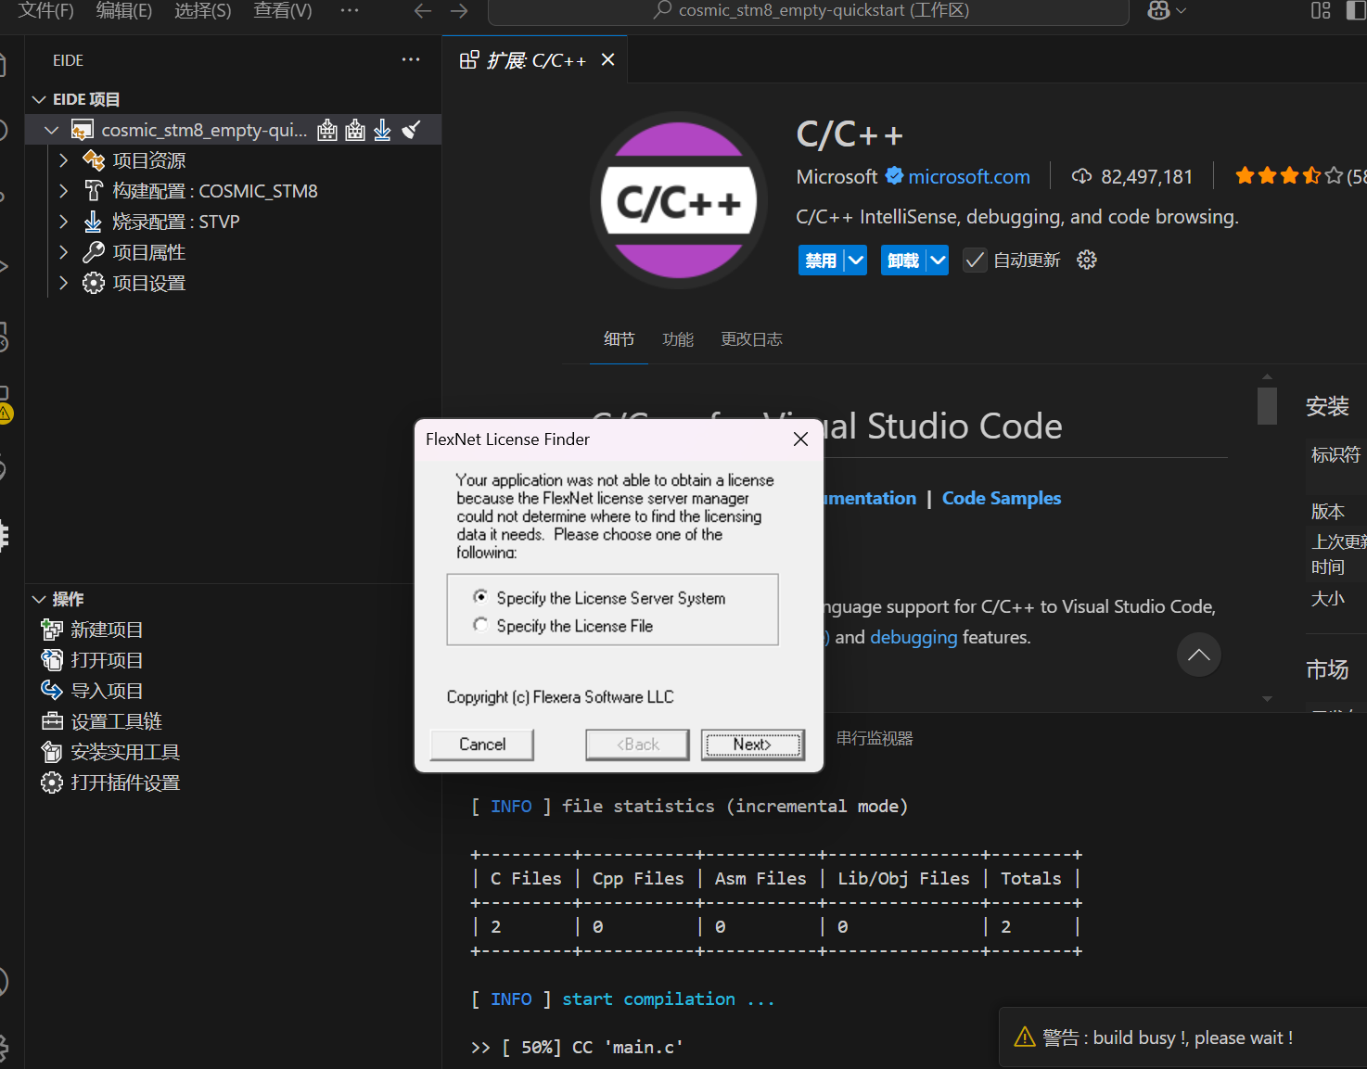Collapse the EIDE 项目 section
This screenshot has width=1367, height=1069.
point(39,99)
